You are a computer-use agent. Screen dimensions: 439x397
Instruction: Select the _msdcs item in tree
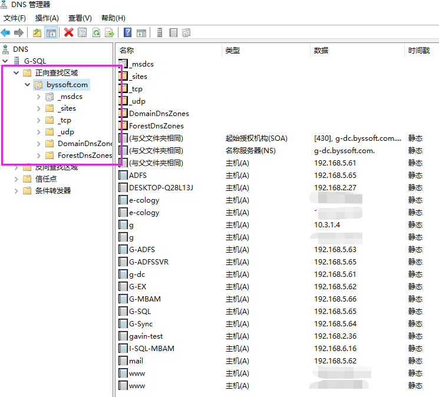pos(70,97)
